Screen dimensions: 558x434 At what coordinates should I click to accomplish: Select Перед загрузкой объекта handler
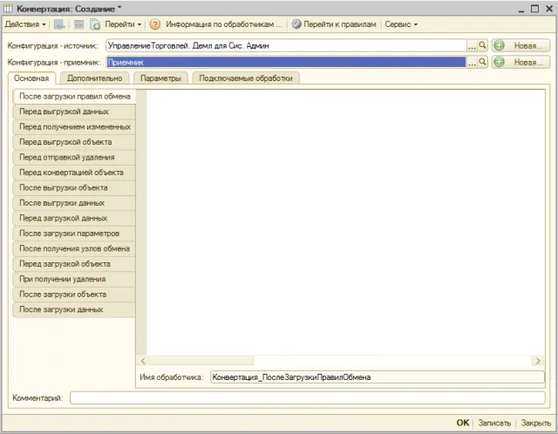click(74, 264)
